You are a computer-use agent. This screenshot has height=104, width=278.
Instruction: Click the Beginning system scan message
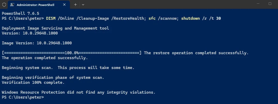tap(68, 68)
